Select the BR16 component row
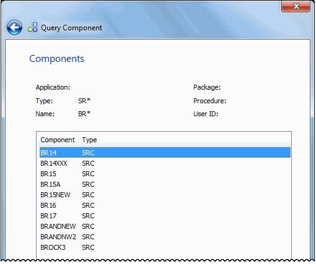 165,205
